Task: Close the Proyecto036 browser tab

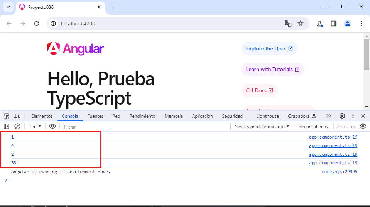Action: [99, 7]
